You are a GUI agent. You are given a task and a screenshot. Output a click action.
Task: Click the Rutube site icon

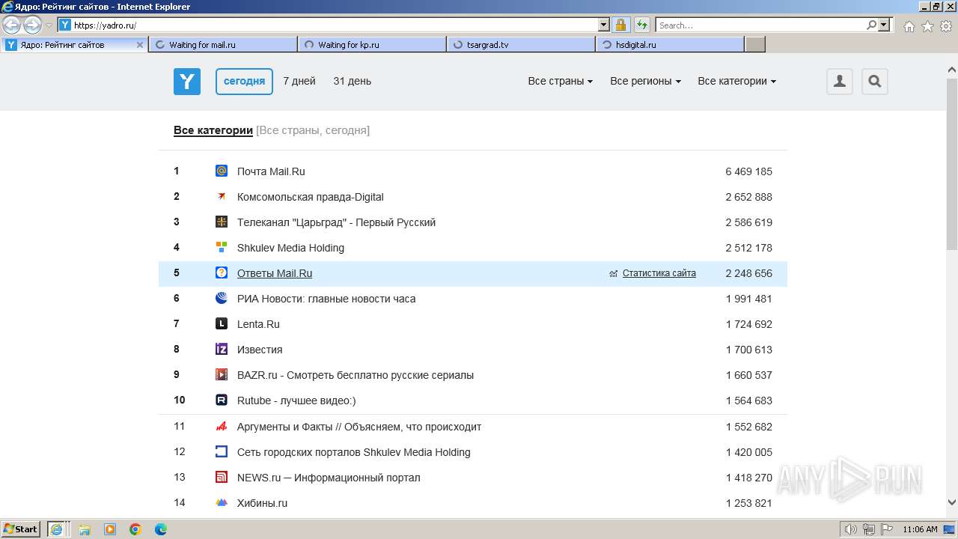(222, 400)
